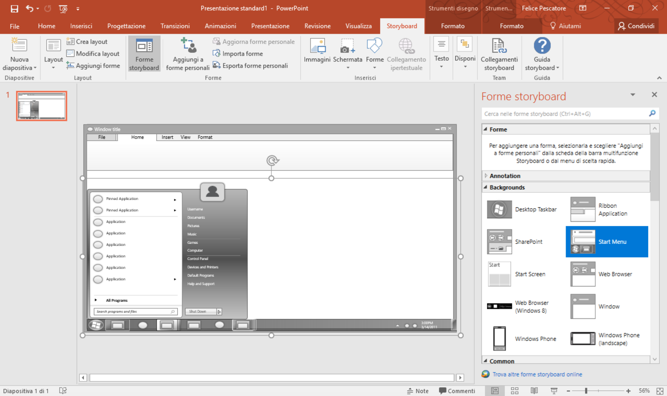Click Commenti in the status bar
667x396 pixels.
[457, 391]
